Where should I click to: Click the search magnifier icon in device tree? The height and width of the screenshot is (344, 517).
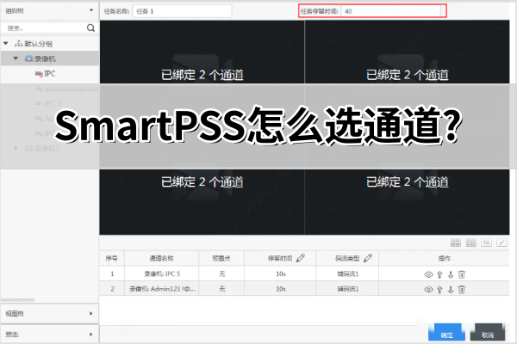pyautogui.click(x=90, y=28)
